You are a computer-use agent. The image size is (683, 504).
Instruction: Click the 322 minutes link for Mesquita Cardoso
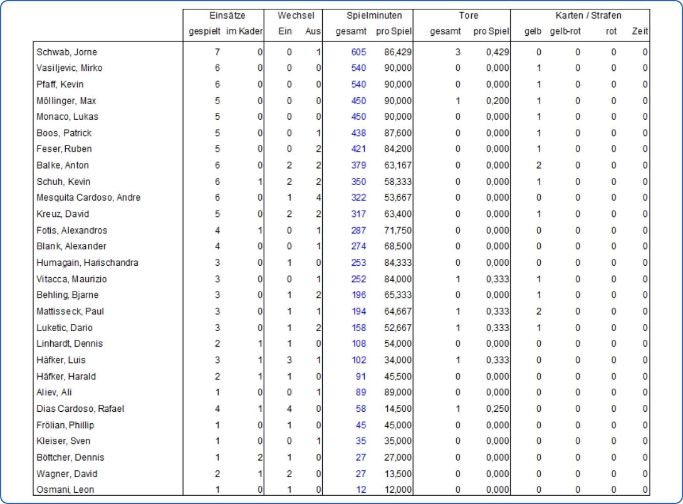(x=359, y=197)
